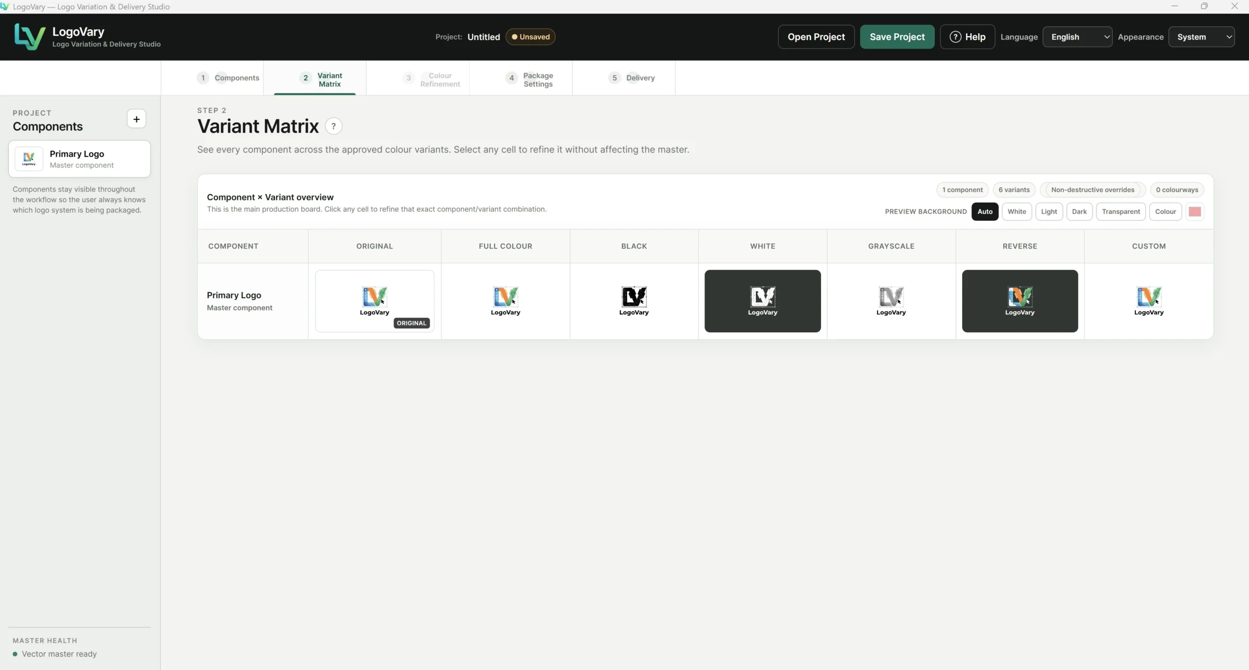Click the LogoVary window title bar app icon
The width and height of the screenshot is (1249, 670).
click(5, 6)
